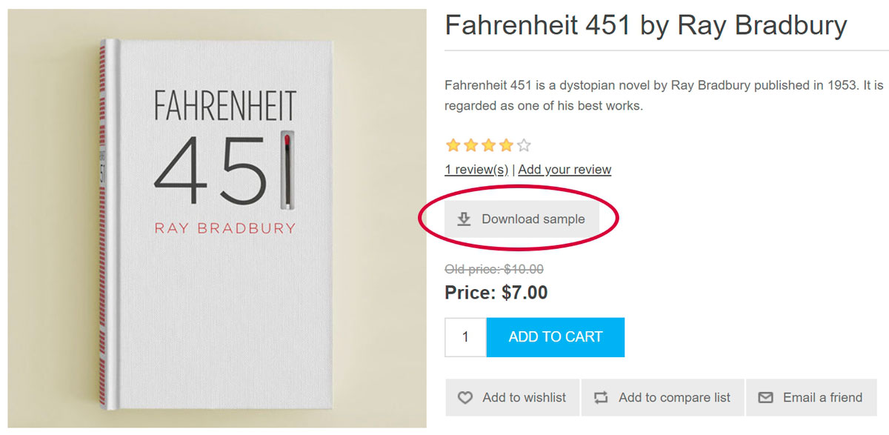
Task: Click the Fahrenheit 451 product title
Action: tap(645, 27)
